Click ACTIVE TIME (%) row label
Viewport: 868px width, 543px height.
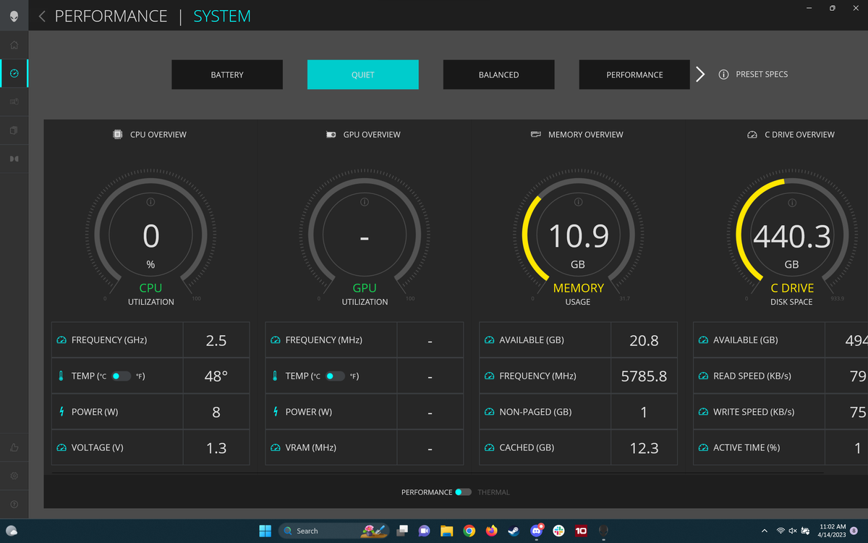[746, 448]
